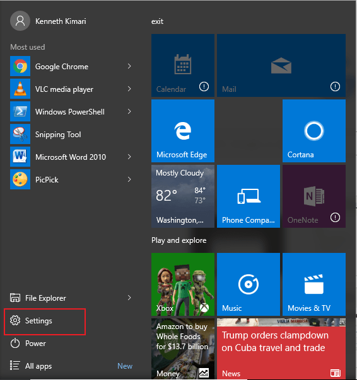Image resolution: width=357 pixels, height=380 pixels.
Task: Open the Microsoft Edge tile
Action: coord(183,131)
